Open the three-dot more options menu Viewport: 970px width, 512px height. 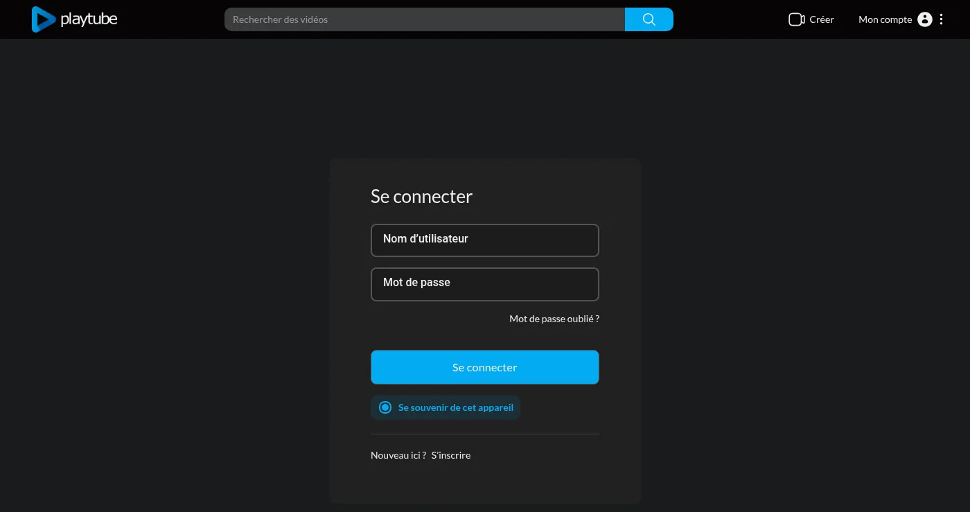click(941, 19)
